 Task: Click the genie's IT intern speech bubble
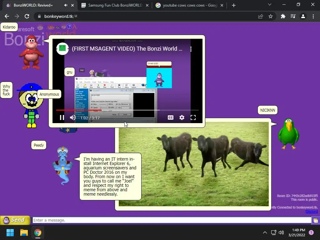click(110, 177)
